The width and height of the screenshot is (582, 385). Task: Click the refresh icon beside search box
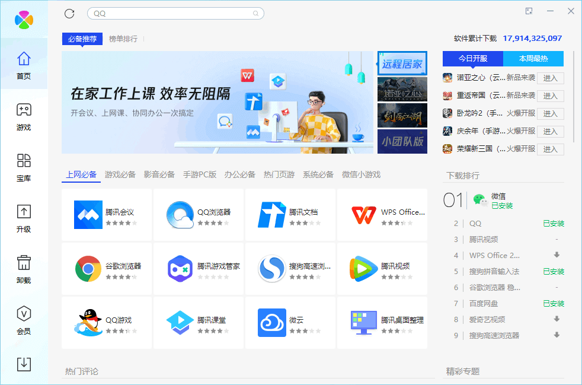69,14
